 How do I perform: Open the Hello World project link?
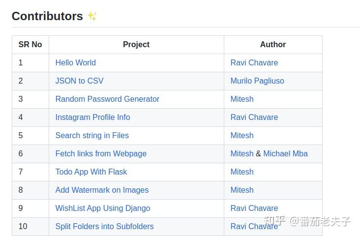[75, 62]
